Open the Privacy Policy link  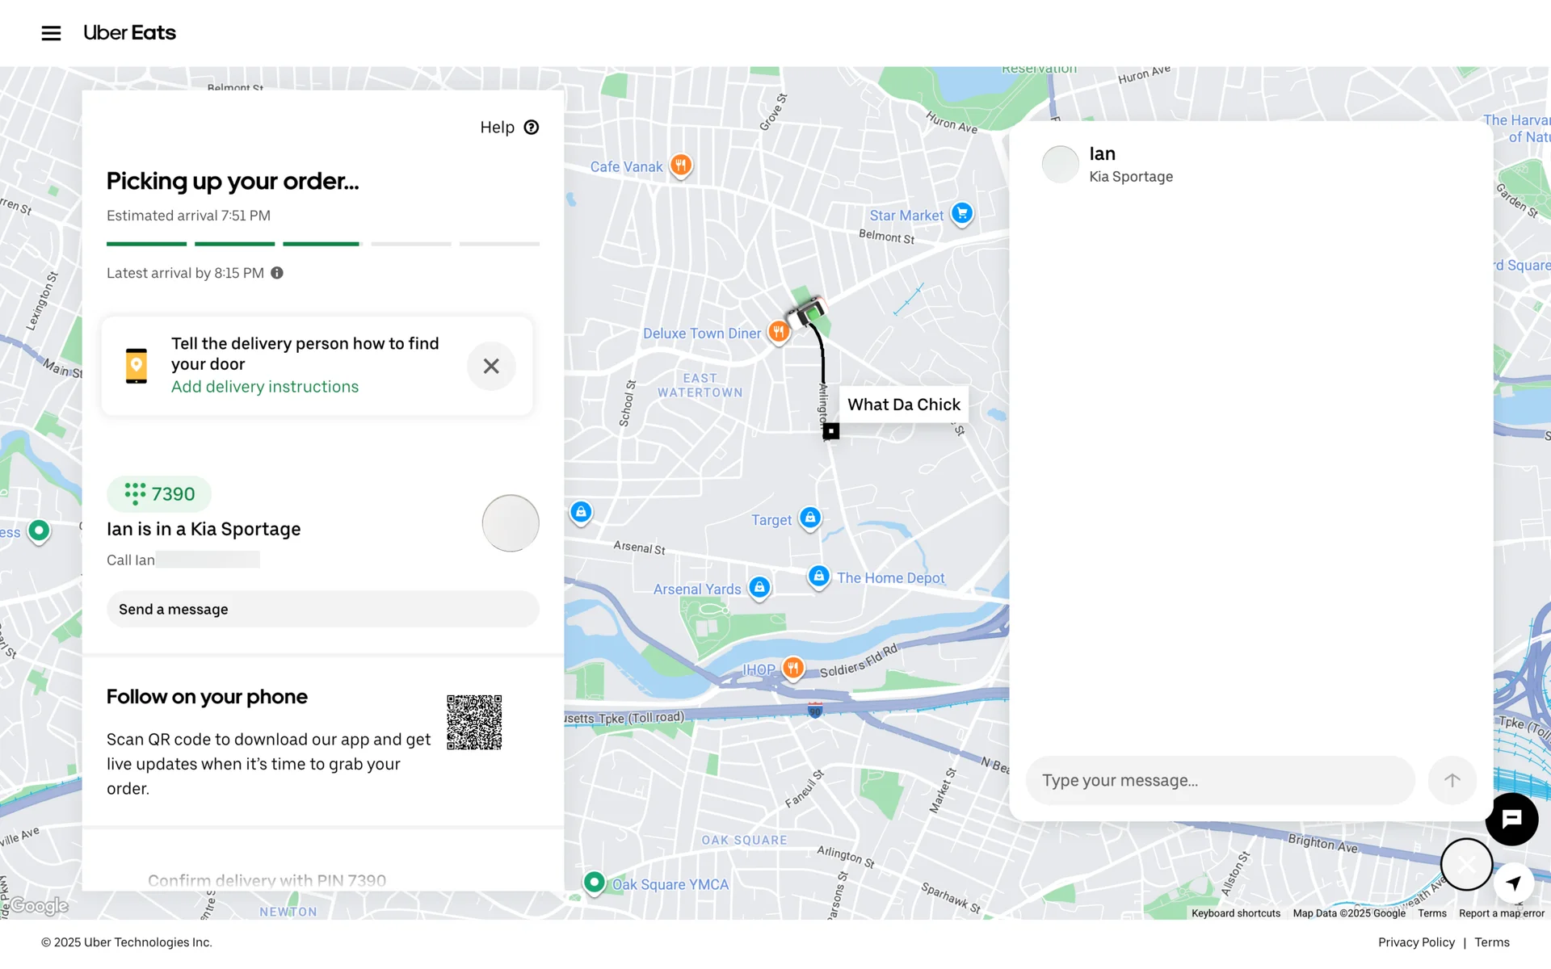point(1415,942)
